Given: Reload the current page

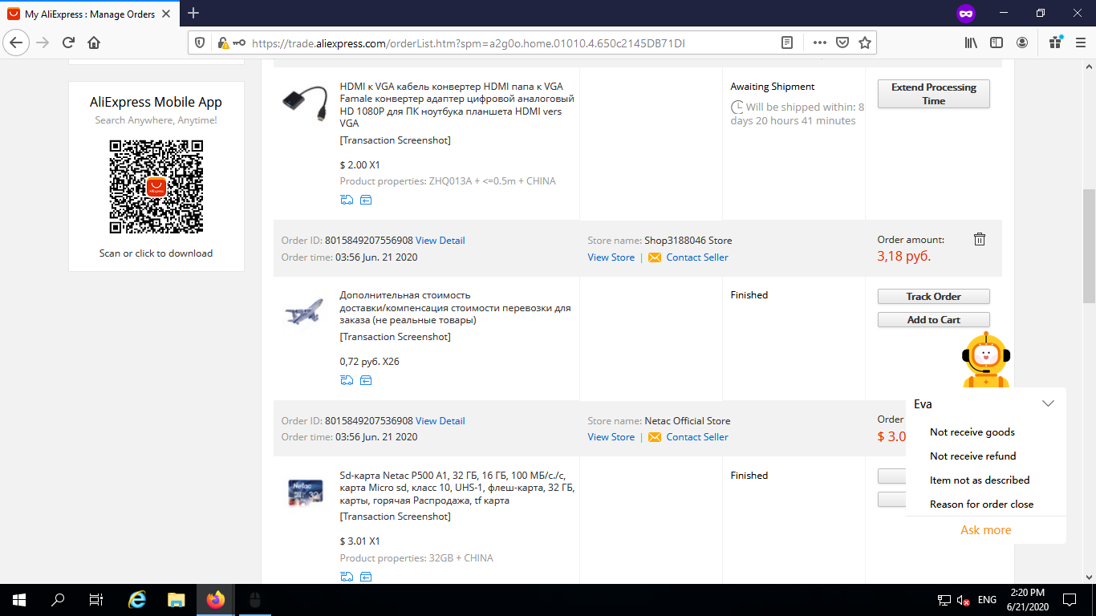Looking at the screenshot, I should (69, 43).
